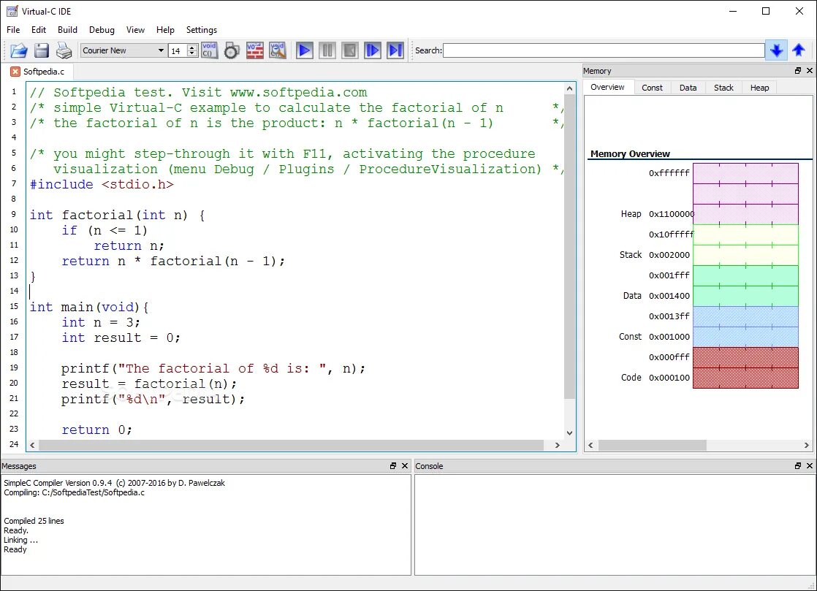This screenshot has width=817, height=591.
Task: Click "Compiled 25 lines" in Messages
Action: click(34, 521)
